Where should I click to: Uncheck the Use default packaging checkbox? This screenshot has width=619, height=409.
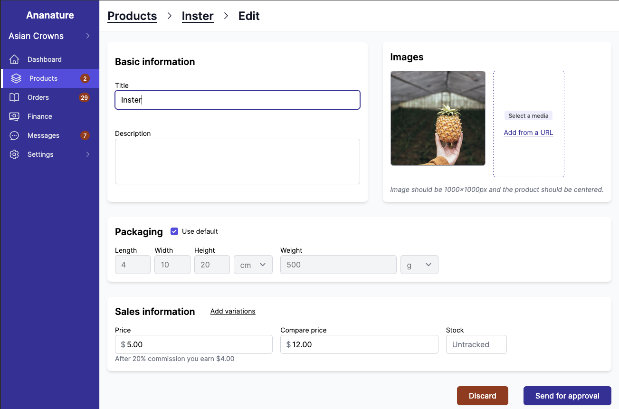(x=174, y=231)
